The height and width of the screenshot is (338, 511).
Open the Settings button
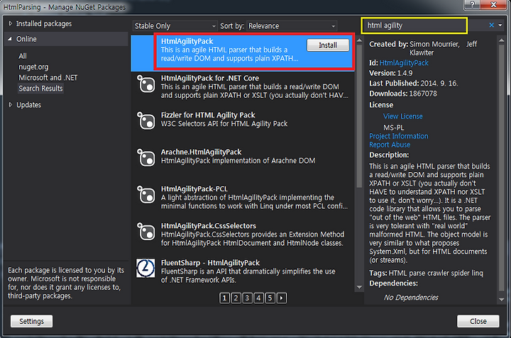click(32, 321)
